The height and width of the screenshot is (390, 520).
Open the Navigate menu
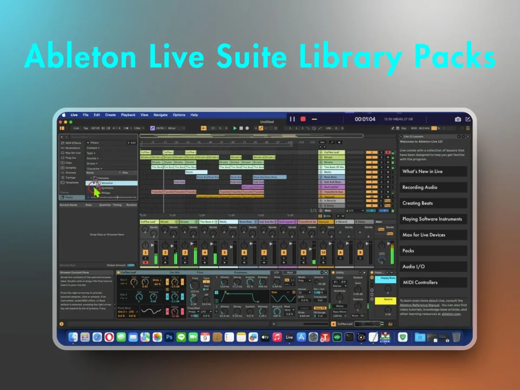point(160,115)
